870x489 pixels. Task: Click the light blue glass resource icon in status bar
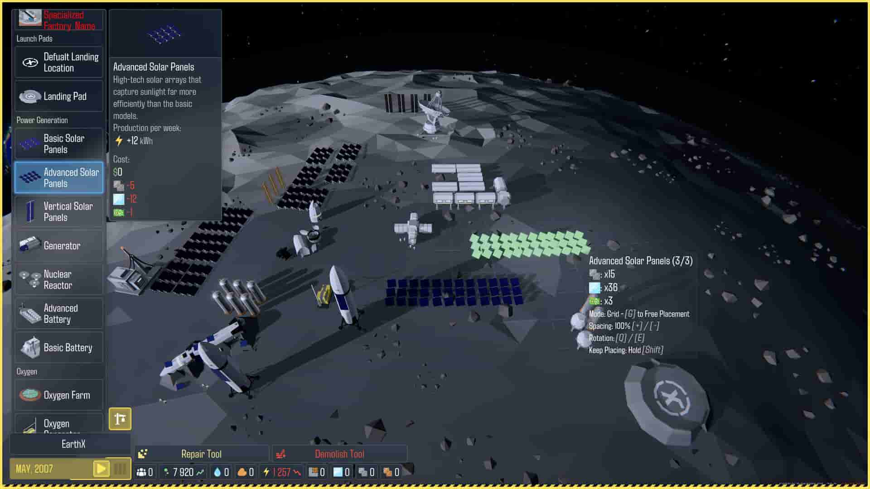338,472
